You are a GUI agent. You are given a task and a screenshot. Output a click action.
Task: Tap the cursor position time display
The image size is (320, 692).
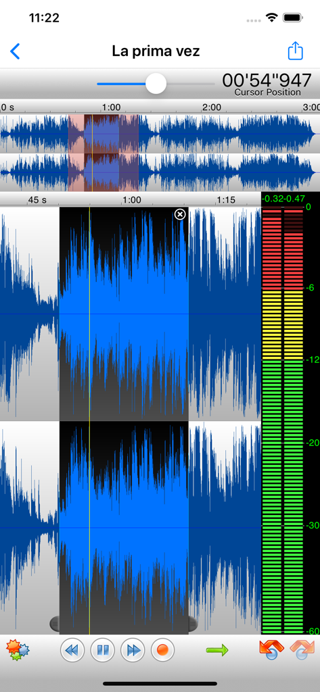(x=267, y=81)
